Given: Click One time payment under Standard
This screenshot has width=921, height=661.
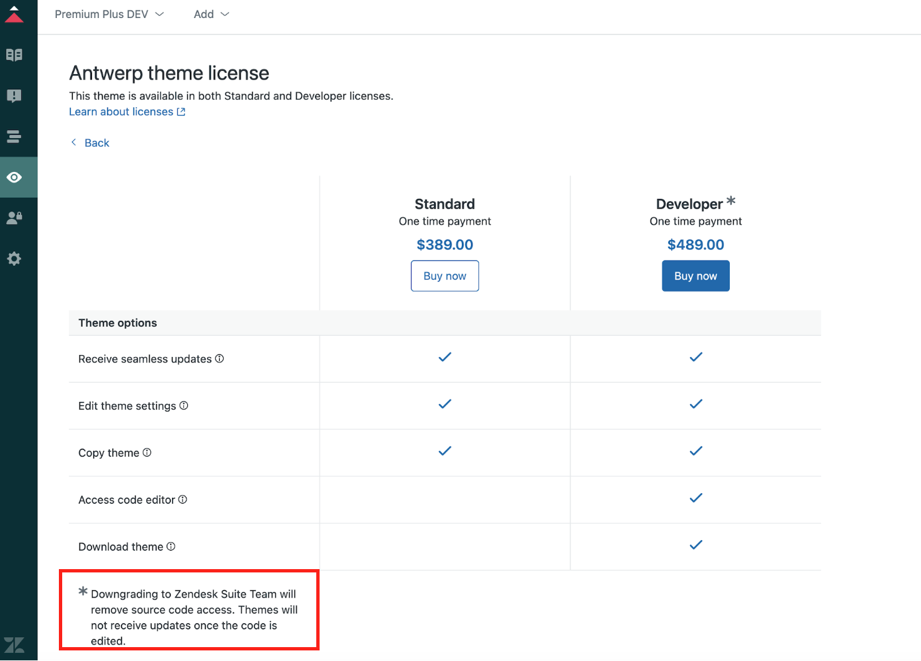Looking at the screenshot, I should coord(445,221).
